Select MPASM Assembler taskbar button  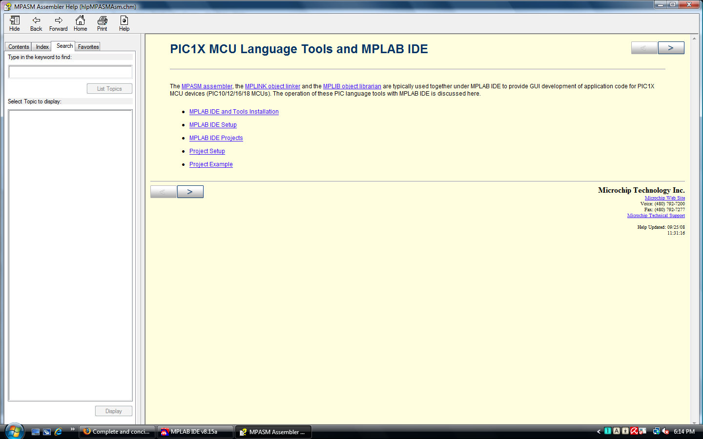pyautogui.click(x=273, y=432)
